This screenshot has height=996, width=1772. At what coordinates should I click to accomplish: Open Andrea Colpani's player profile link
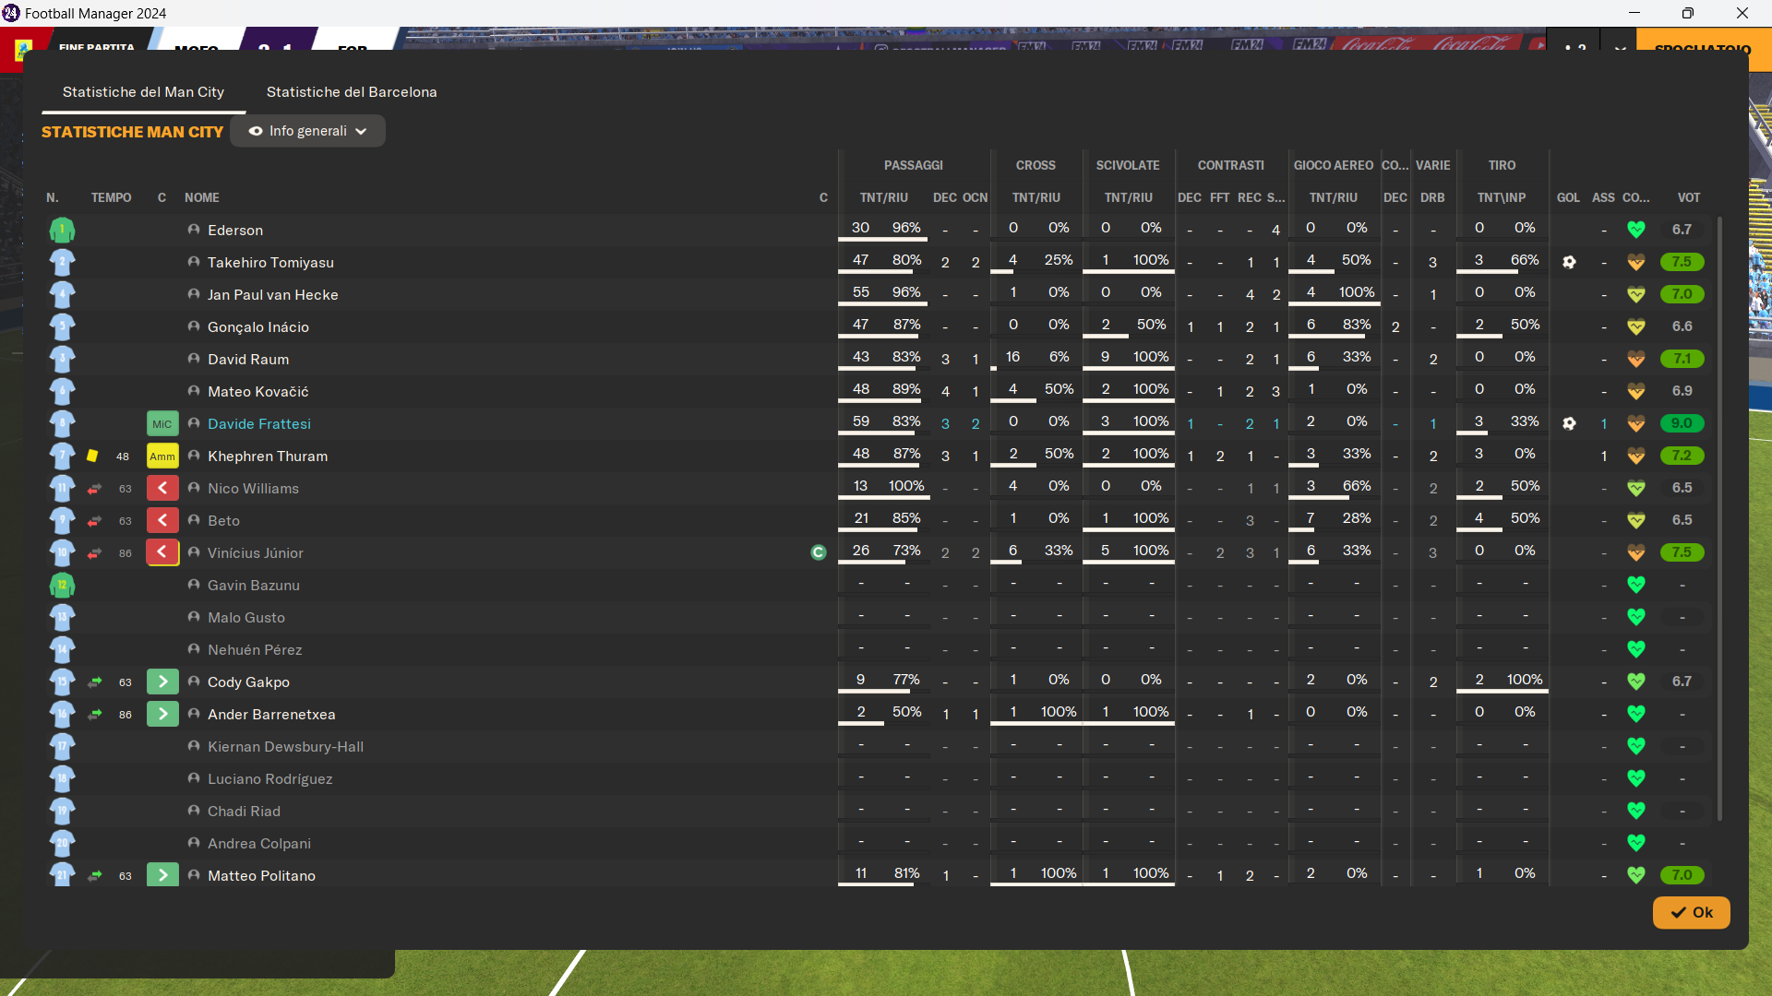259,843
